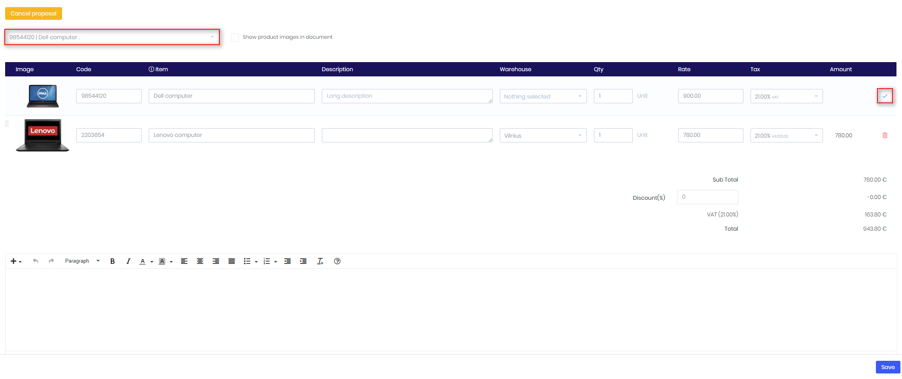This screenshot has width=902, height=379.
Task: Open the Paragraph style dropdown
Action: pos(82,261)
